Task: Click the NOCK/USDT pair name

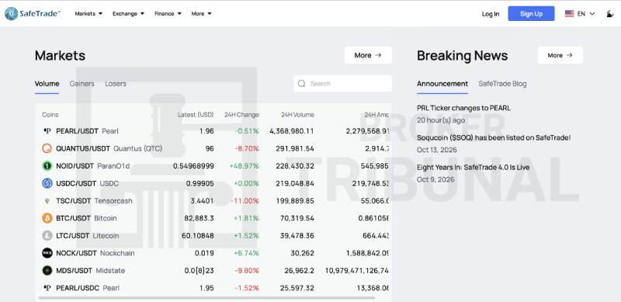Action: coord(76,253)
